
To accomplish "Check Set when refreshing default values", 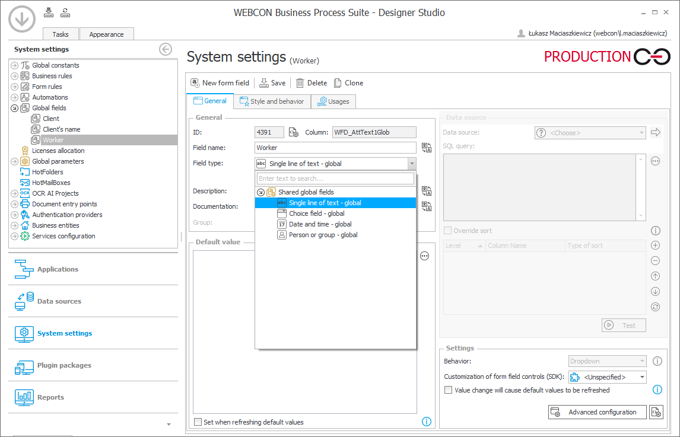I will (198, 422).
